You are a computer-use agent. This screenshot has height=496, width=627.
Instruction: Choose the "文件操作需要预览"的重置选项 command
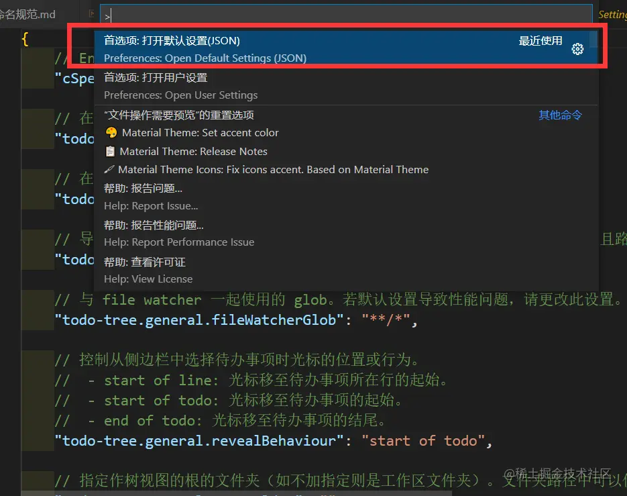point(346,115)
